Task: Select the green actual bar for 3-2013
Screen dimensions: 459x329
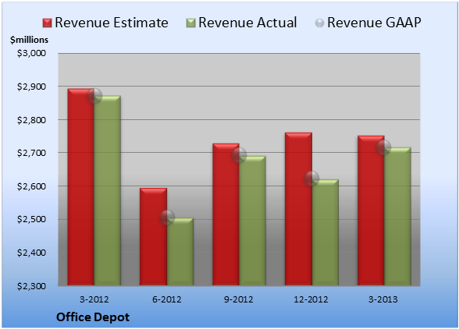Action: [x=397, y=217]
